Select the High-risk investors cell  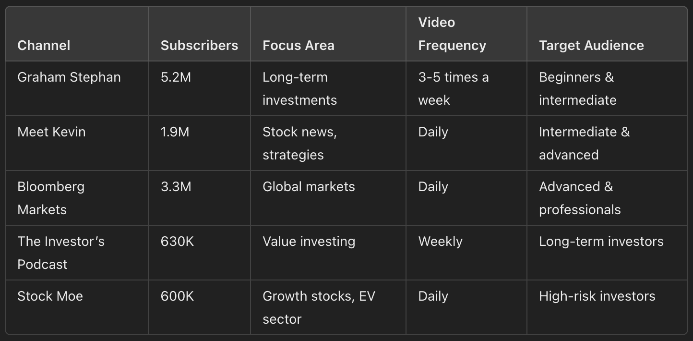coord(597,296)
